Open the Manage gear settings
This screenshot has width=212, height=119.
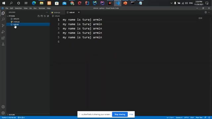(3, 113)
